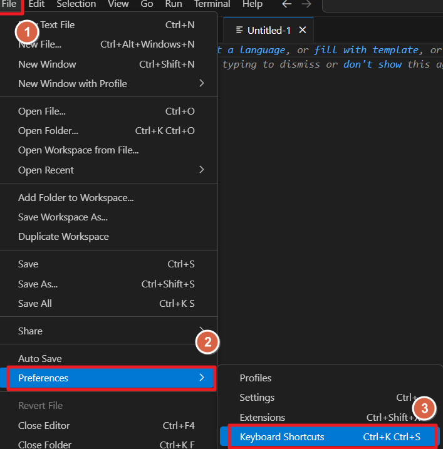The width and height of the screenshot is (443, 449).
Task: Click the Go Forward arrow icon
Action: [x=306, y=4]
